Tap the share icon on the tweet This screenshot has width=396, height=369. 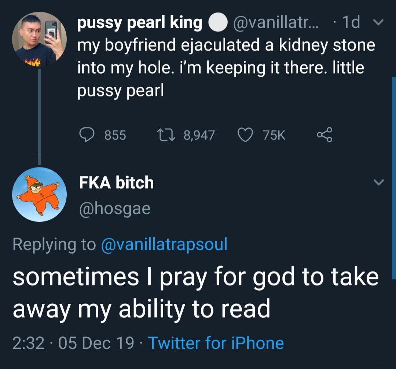(324, 134)
